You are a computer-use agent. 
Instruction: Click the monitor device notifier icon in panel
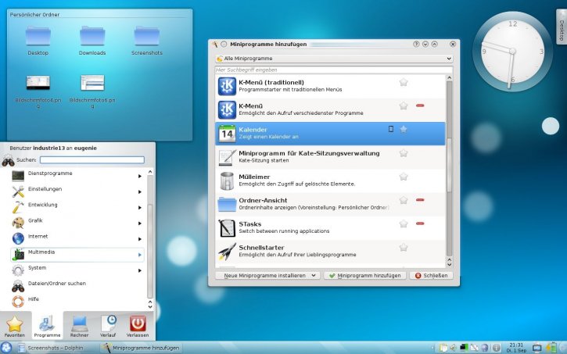point(537,348)
